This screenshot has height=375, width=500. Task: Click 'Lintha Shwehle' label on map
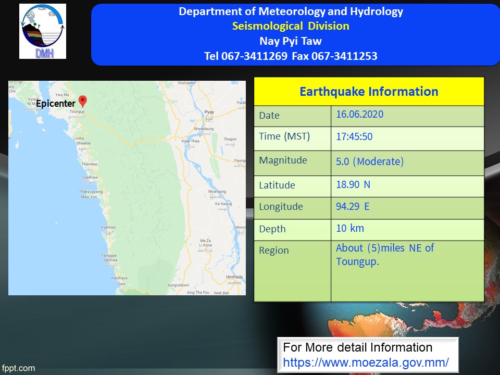tap(83, 141)
